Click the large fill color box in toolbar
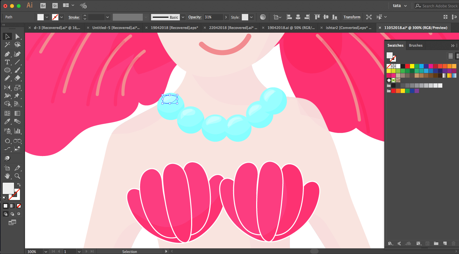 click(x=8, y=188)
